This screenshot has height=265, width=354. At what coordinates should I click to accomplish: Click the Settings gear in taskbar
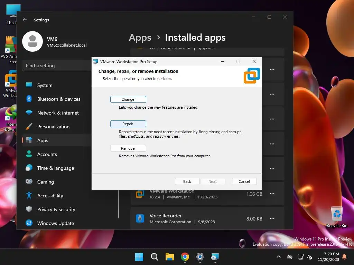click(200, 257)
